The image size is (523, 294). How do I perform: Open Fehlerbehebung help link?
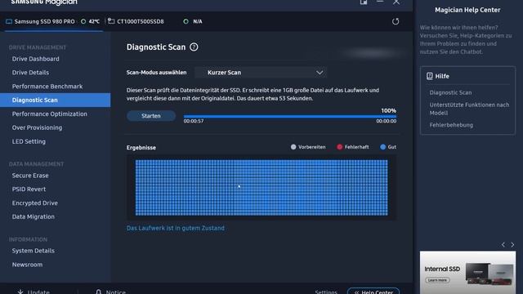point(451,125)
